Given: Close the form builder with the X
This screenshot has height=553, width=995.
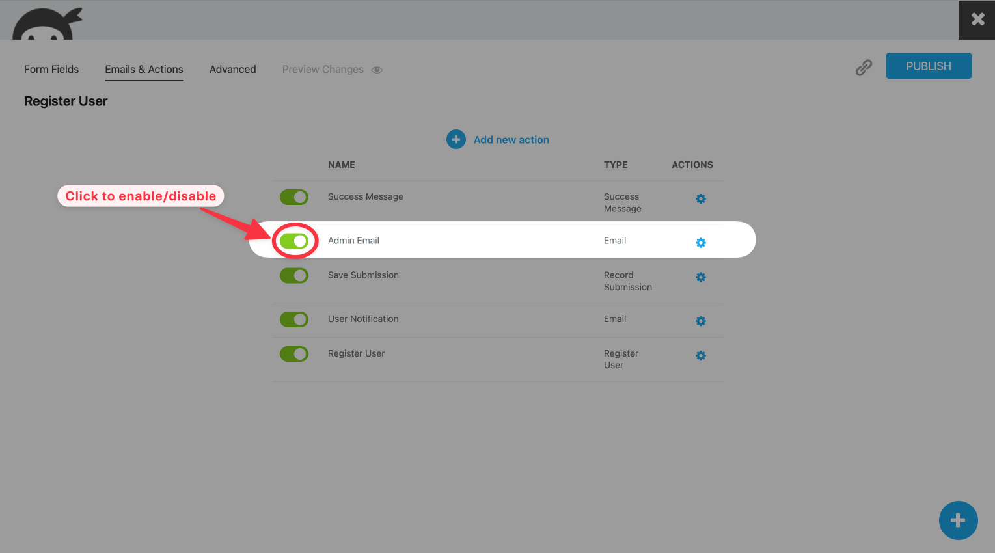Looking at the screenshot, I should point(977,20).
